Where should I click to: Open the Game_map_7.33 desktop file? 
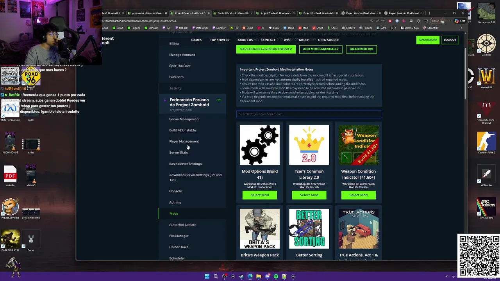pyautogui.click(x=486, y=13)
